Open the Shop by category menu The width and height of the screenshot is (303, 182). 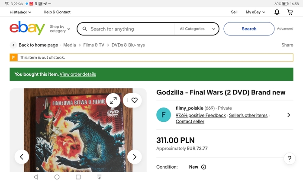pos(60,29)
